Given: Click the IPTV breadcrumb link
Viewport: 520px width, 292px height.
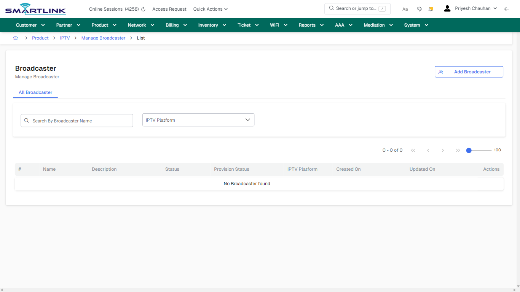Looking at the screenshot, I should pyautogui.click(x=65, y=38).
